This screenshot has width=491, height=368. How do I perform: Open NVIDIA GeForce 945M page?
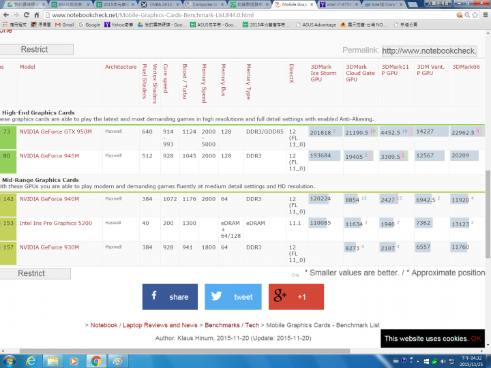tap(49, 156)
